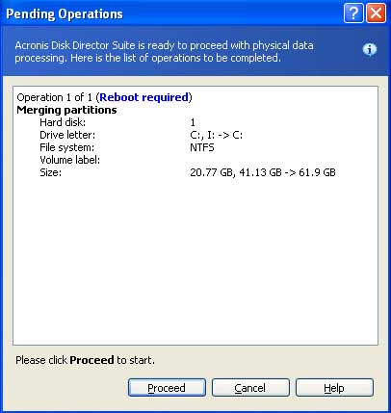Click the Size label in operations list
The image size is (391, 413).
coord(50,172)
